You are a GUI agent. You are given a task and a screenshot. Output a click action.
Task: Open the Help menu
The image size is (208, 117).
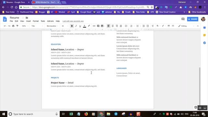tap(58, 21)
